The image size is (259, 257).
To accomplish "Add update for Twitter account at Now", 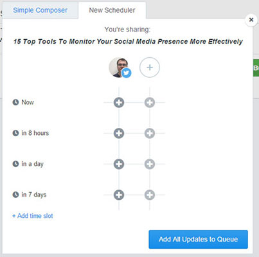I will [x=119, y=102].
